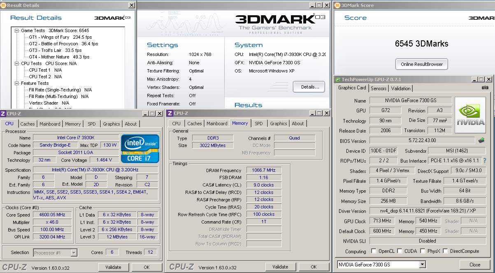Open Graphics tab in CPU-Z window showing CPU tab
The height and width of the screenshot is (273, 495).
point(112,124)
